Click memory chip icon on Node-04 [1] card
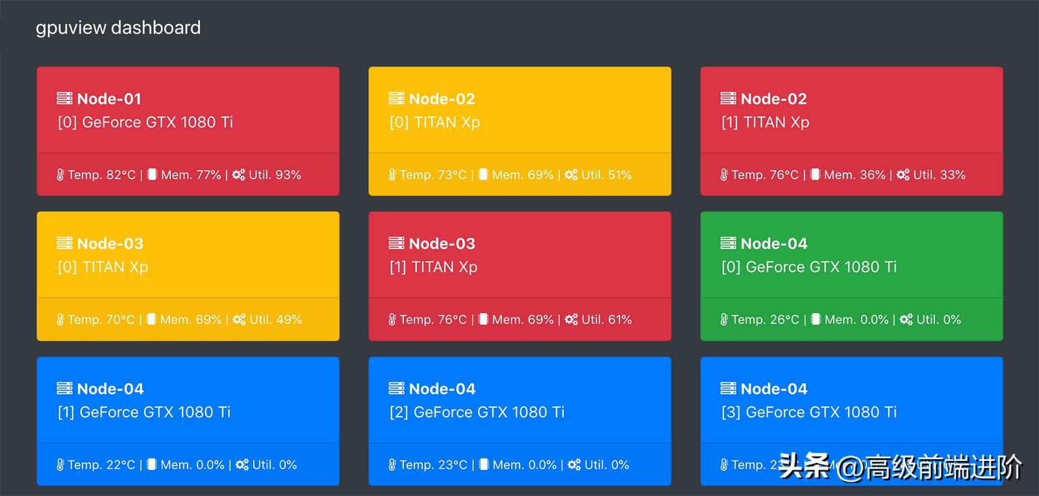Screen dimensions: 1039x496 pyautogui.click(x=152, y=465)
